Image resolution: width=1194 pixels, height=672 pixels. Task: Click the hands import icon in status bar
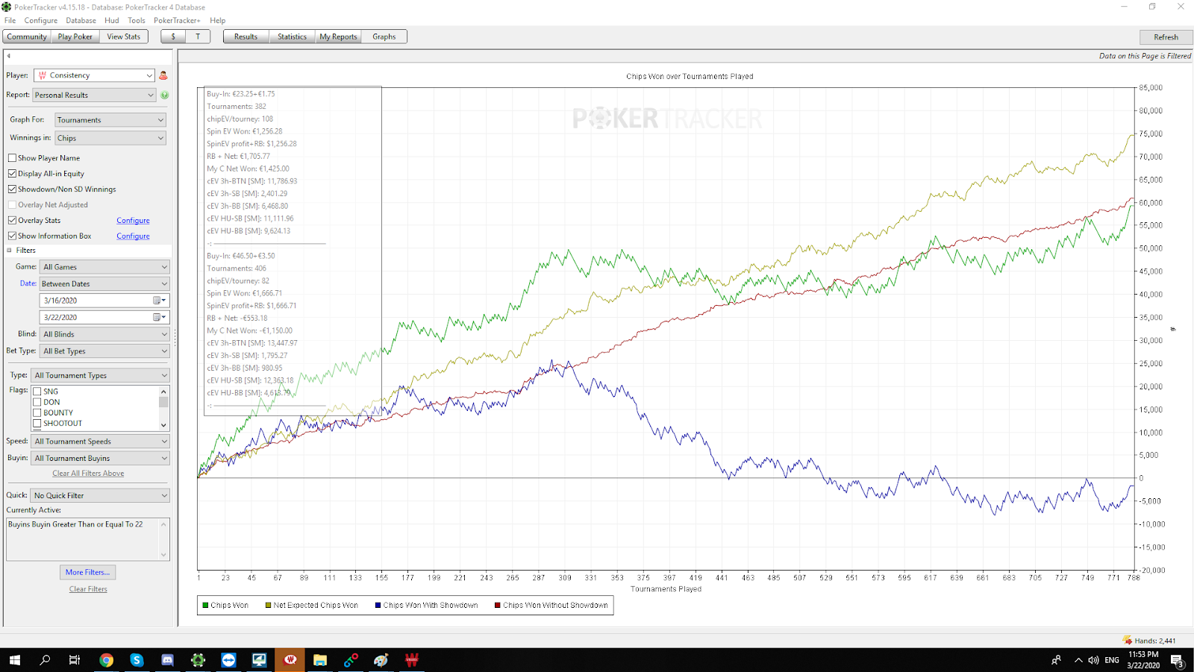point(1127,640)
